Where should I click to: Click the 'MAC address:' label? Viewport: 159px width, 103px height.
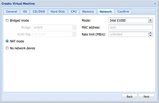coord(91,27)
